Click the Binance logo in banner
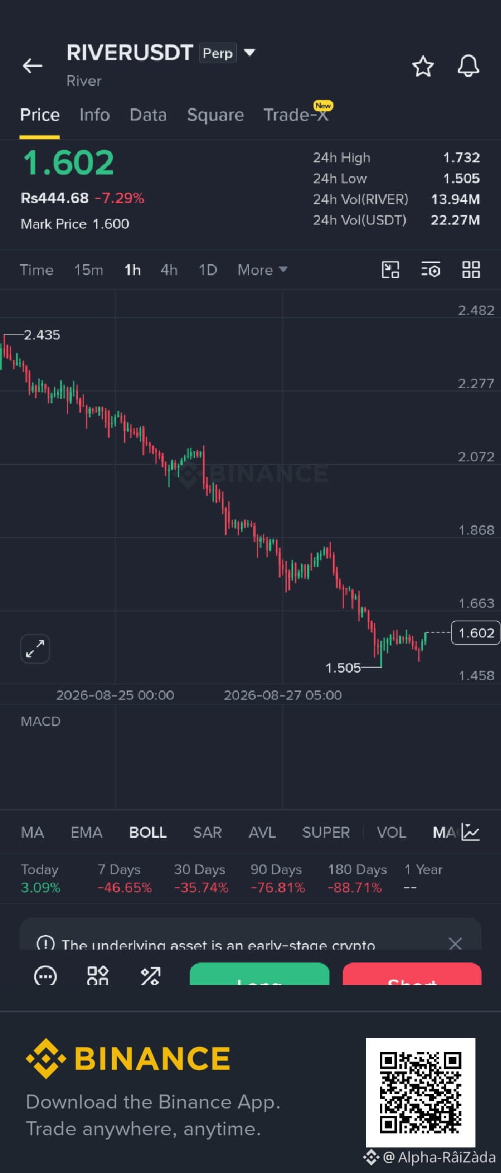The width and height of the screenshot is (501, 1173). [x=128, y=1059]
